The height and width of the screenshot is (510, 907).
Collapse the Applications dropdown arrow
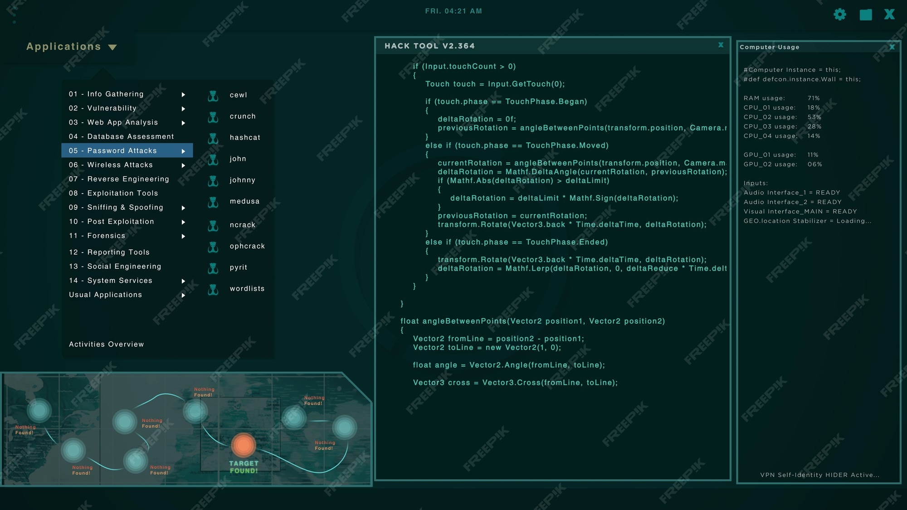[112, 47]
